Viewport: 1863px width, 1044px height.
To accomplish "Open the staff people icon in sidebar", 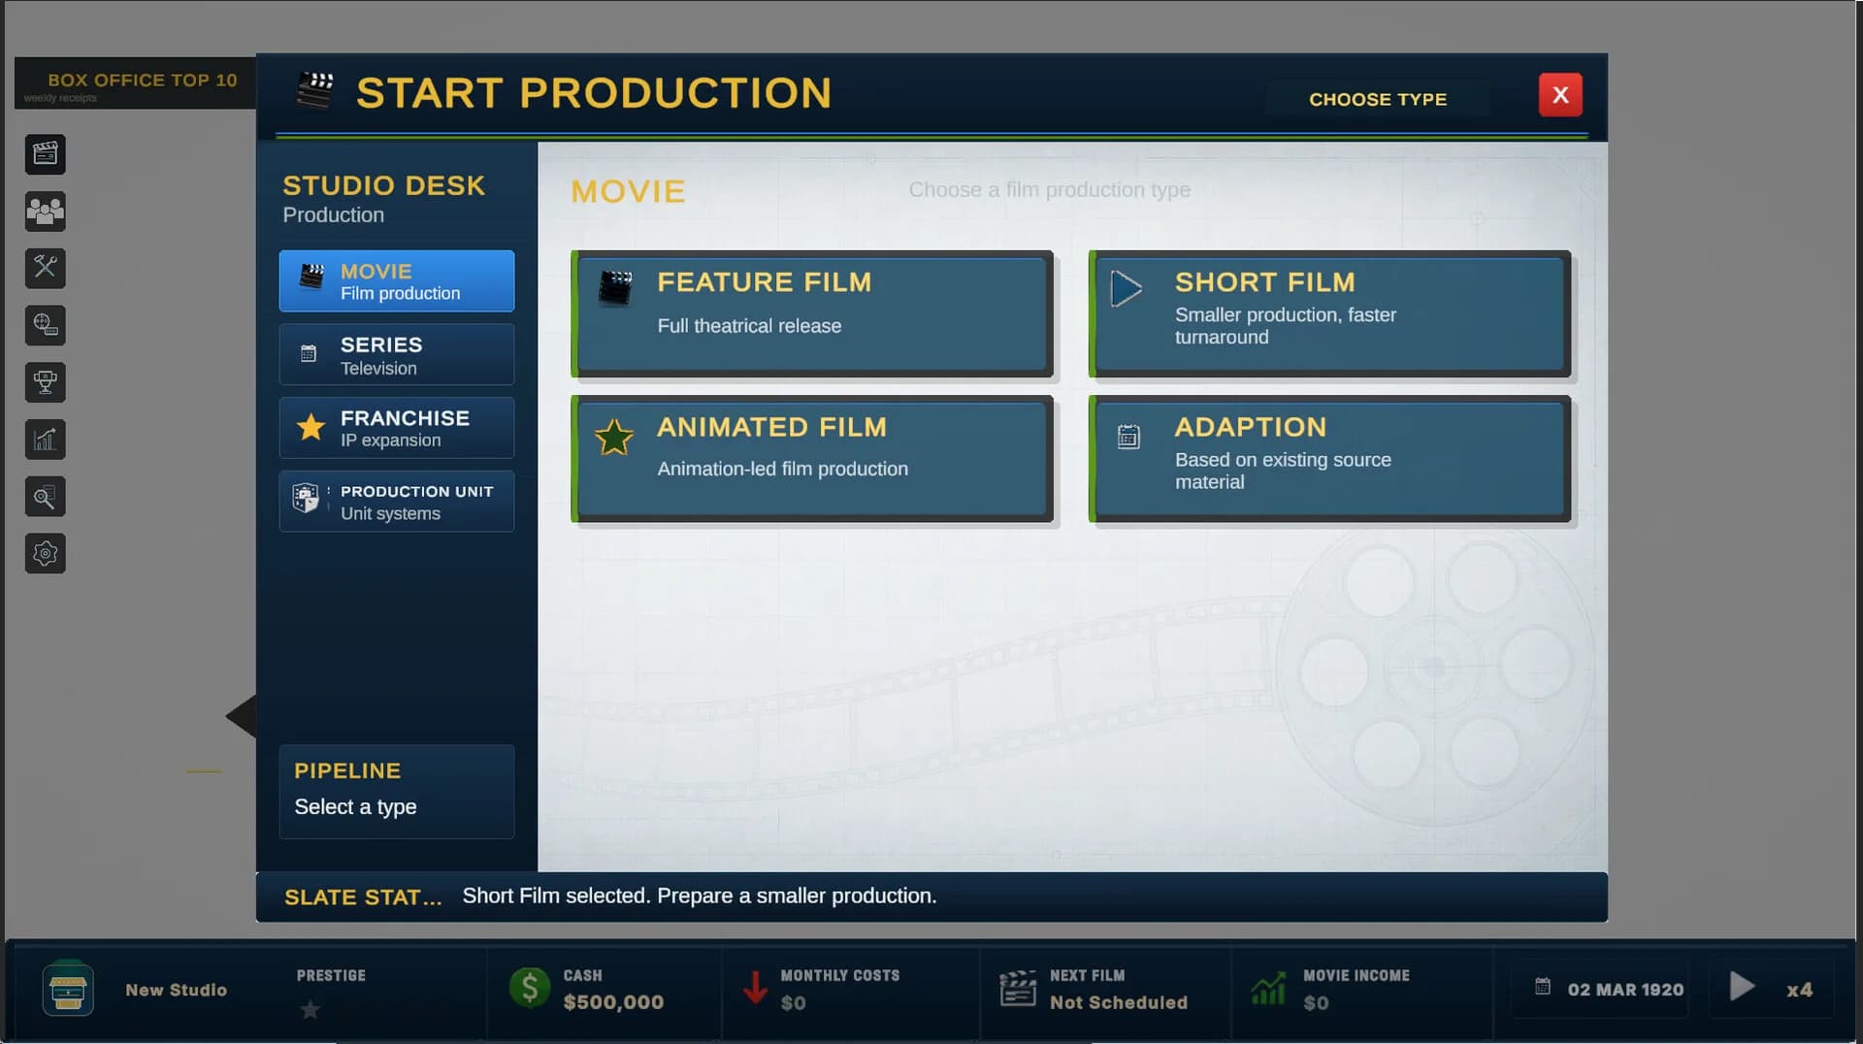I will (45, 212).
